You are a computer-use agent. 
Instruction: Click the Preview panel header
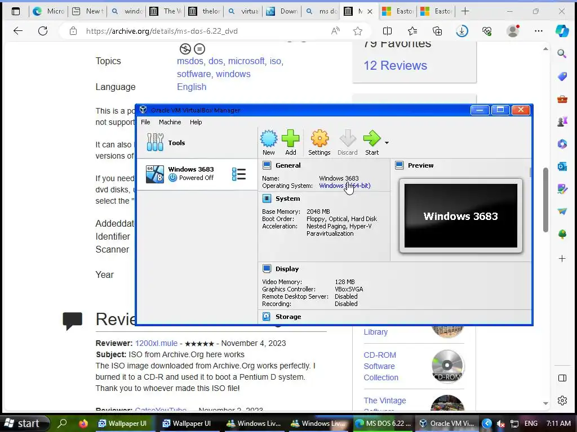[420, 165]
